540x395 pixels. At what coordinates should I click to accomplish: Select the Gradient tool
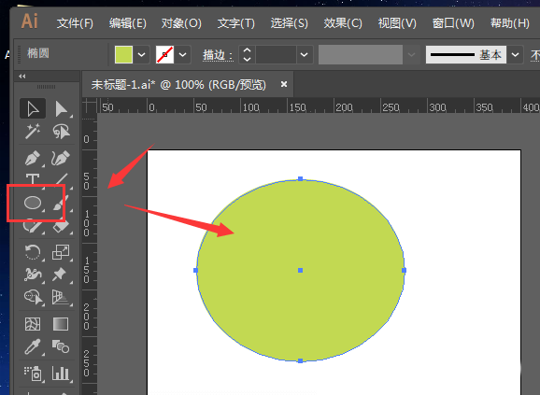click(61, 324)
